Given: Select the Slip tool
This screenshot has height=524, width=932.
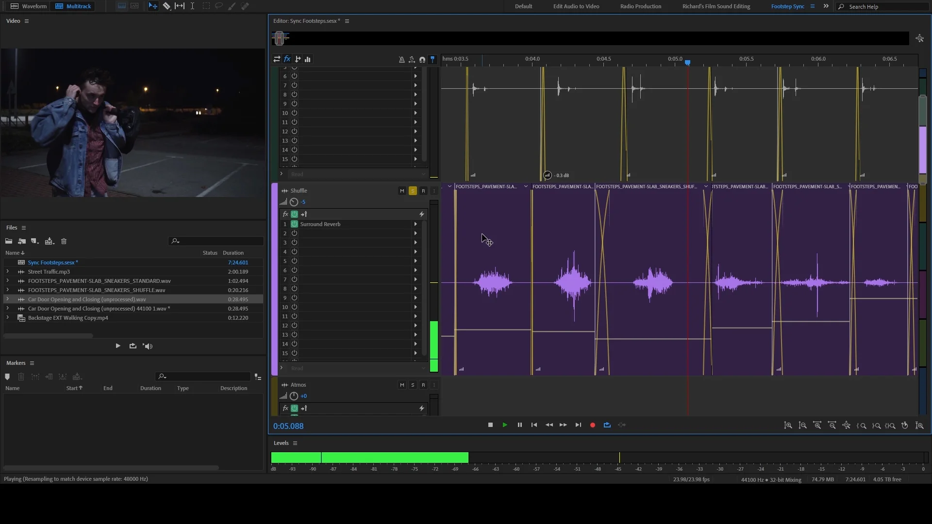Looking at the screenshot, I should pos(180,6).
